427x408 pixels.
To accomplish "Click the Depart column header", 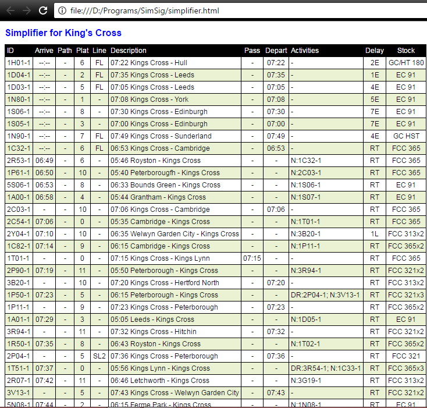I will tap(276, 51).
